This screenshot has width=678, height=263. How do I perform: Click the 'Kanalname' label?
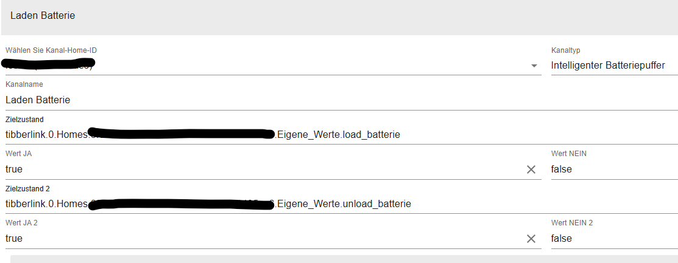click(24, 84)
